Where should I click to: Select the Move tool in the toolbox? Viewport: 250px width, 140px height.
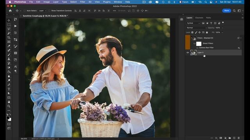[x=9, y=20]
